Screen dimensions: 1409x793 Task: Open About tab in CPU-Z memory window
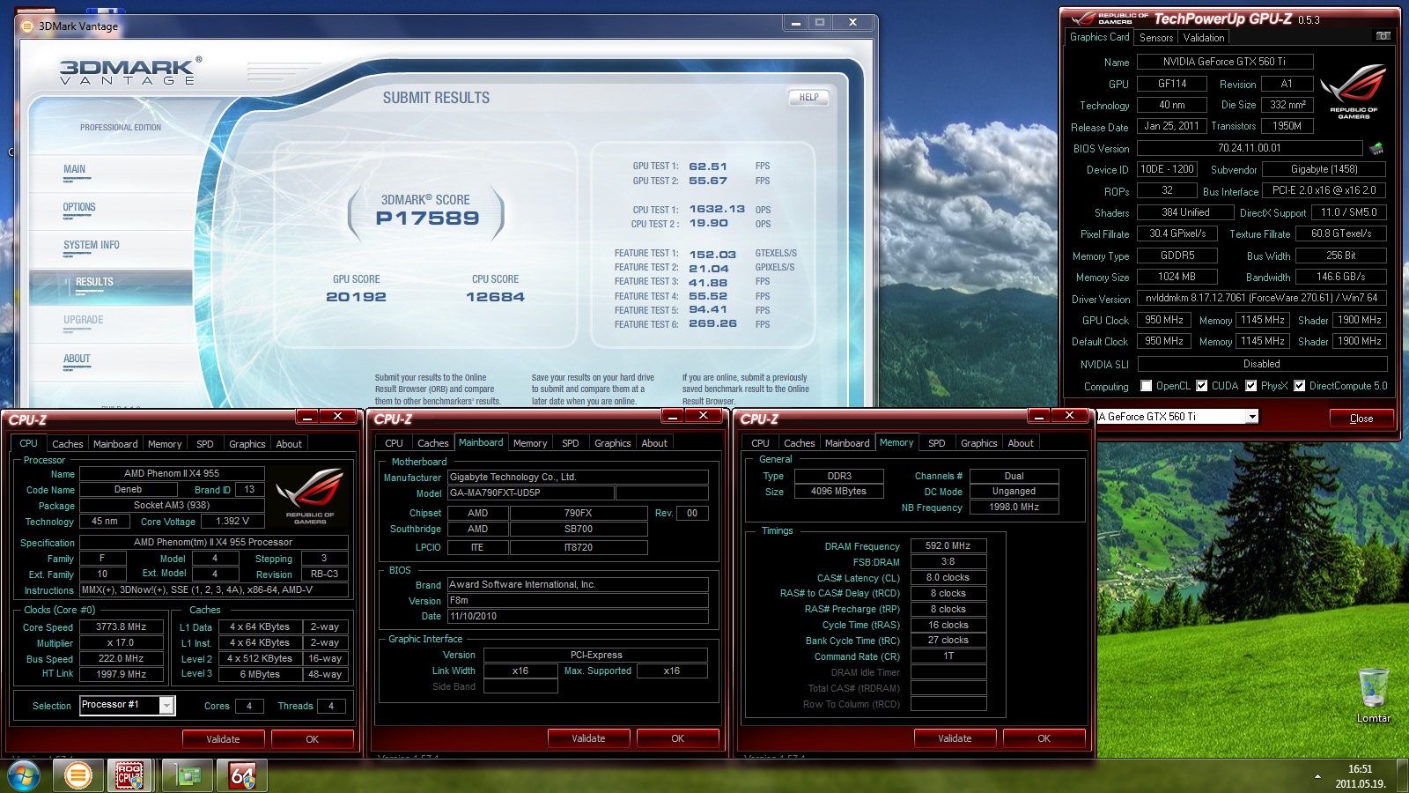coord(1021,443)
